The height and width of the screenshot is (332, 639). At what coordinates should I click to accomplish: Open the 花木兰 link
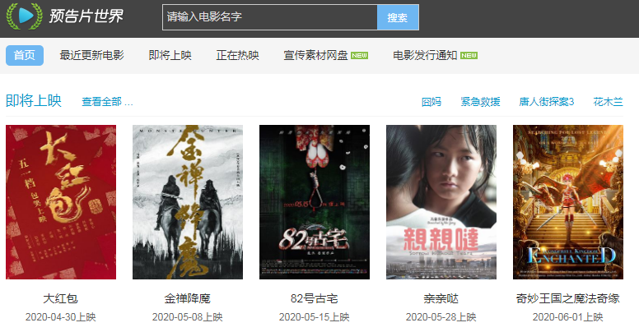pyautogui.click(x=608, y=102)
